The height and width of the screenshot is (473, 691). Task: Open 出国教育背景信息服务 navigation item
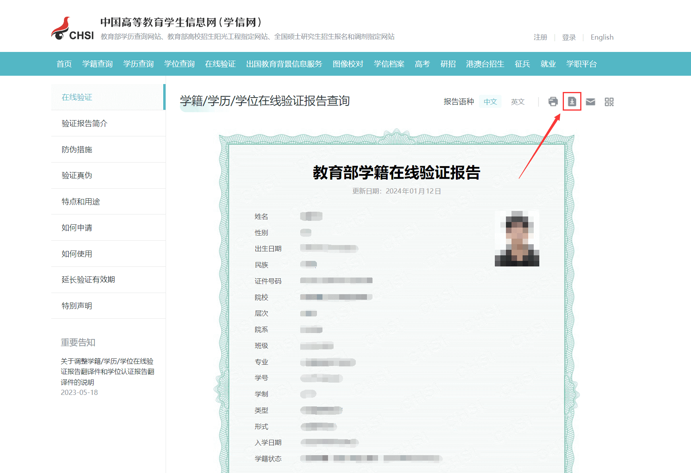pyautogui.click(x=284, y=64)
